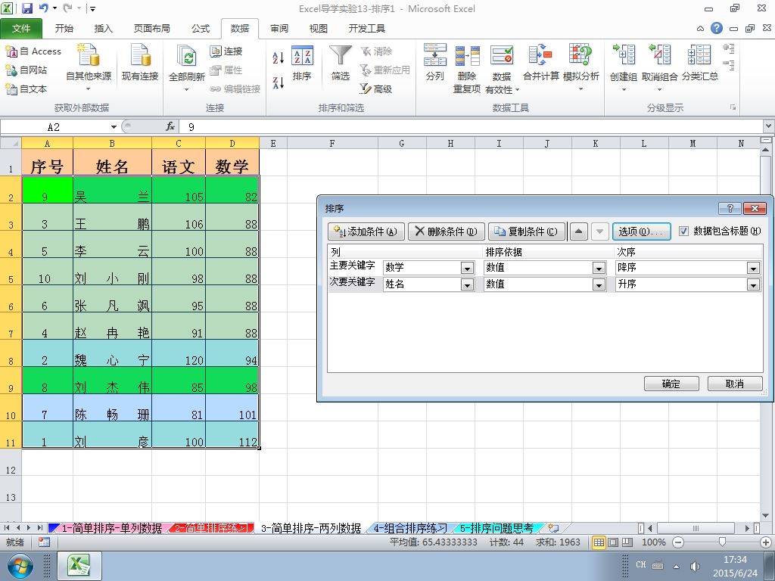Click 复制条件 button
This screenshot has height=581, width=775.
point(527,231)
